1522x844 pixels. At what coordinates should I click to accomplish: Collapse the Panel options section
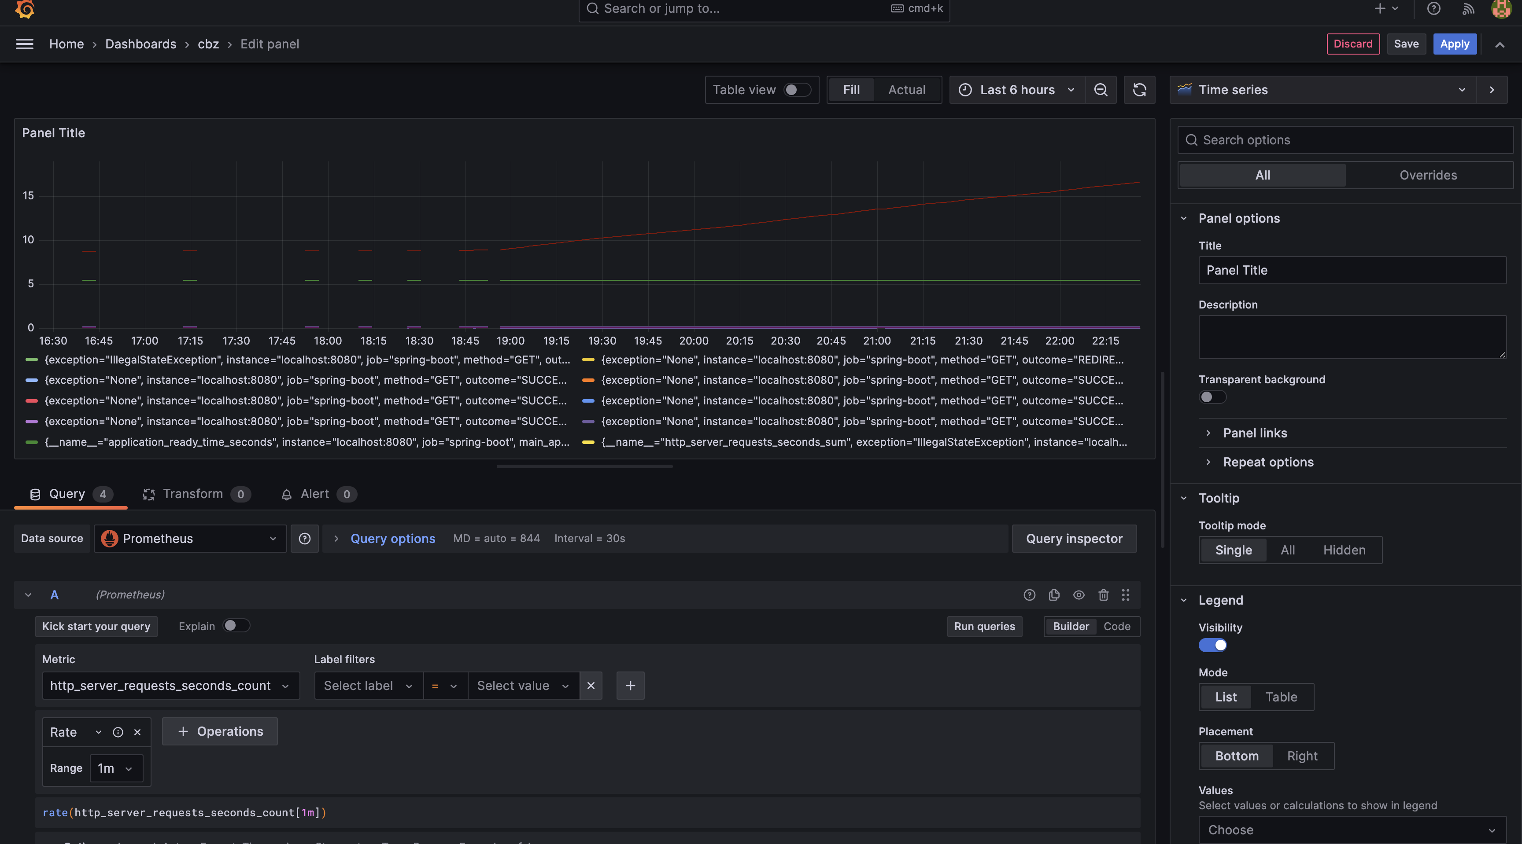click(x=1239, y=218)
